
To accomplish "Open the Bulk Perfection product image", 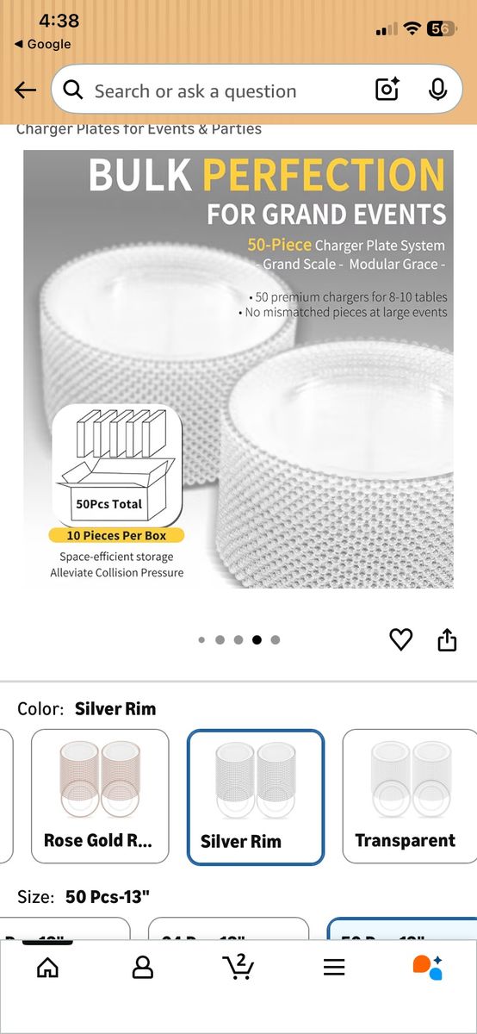I will (x=238, y=369).
